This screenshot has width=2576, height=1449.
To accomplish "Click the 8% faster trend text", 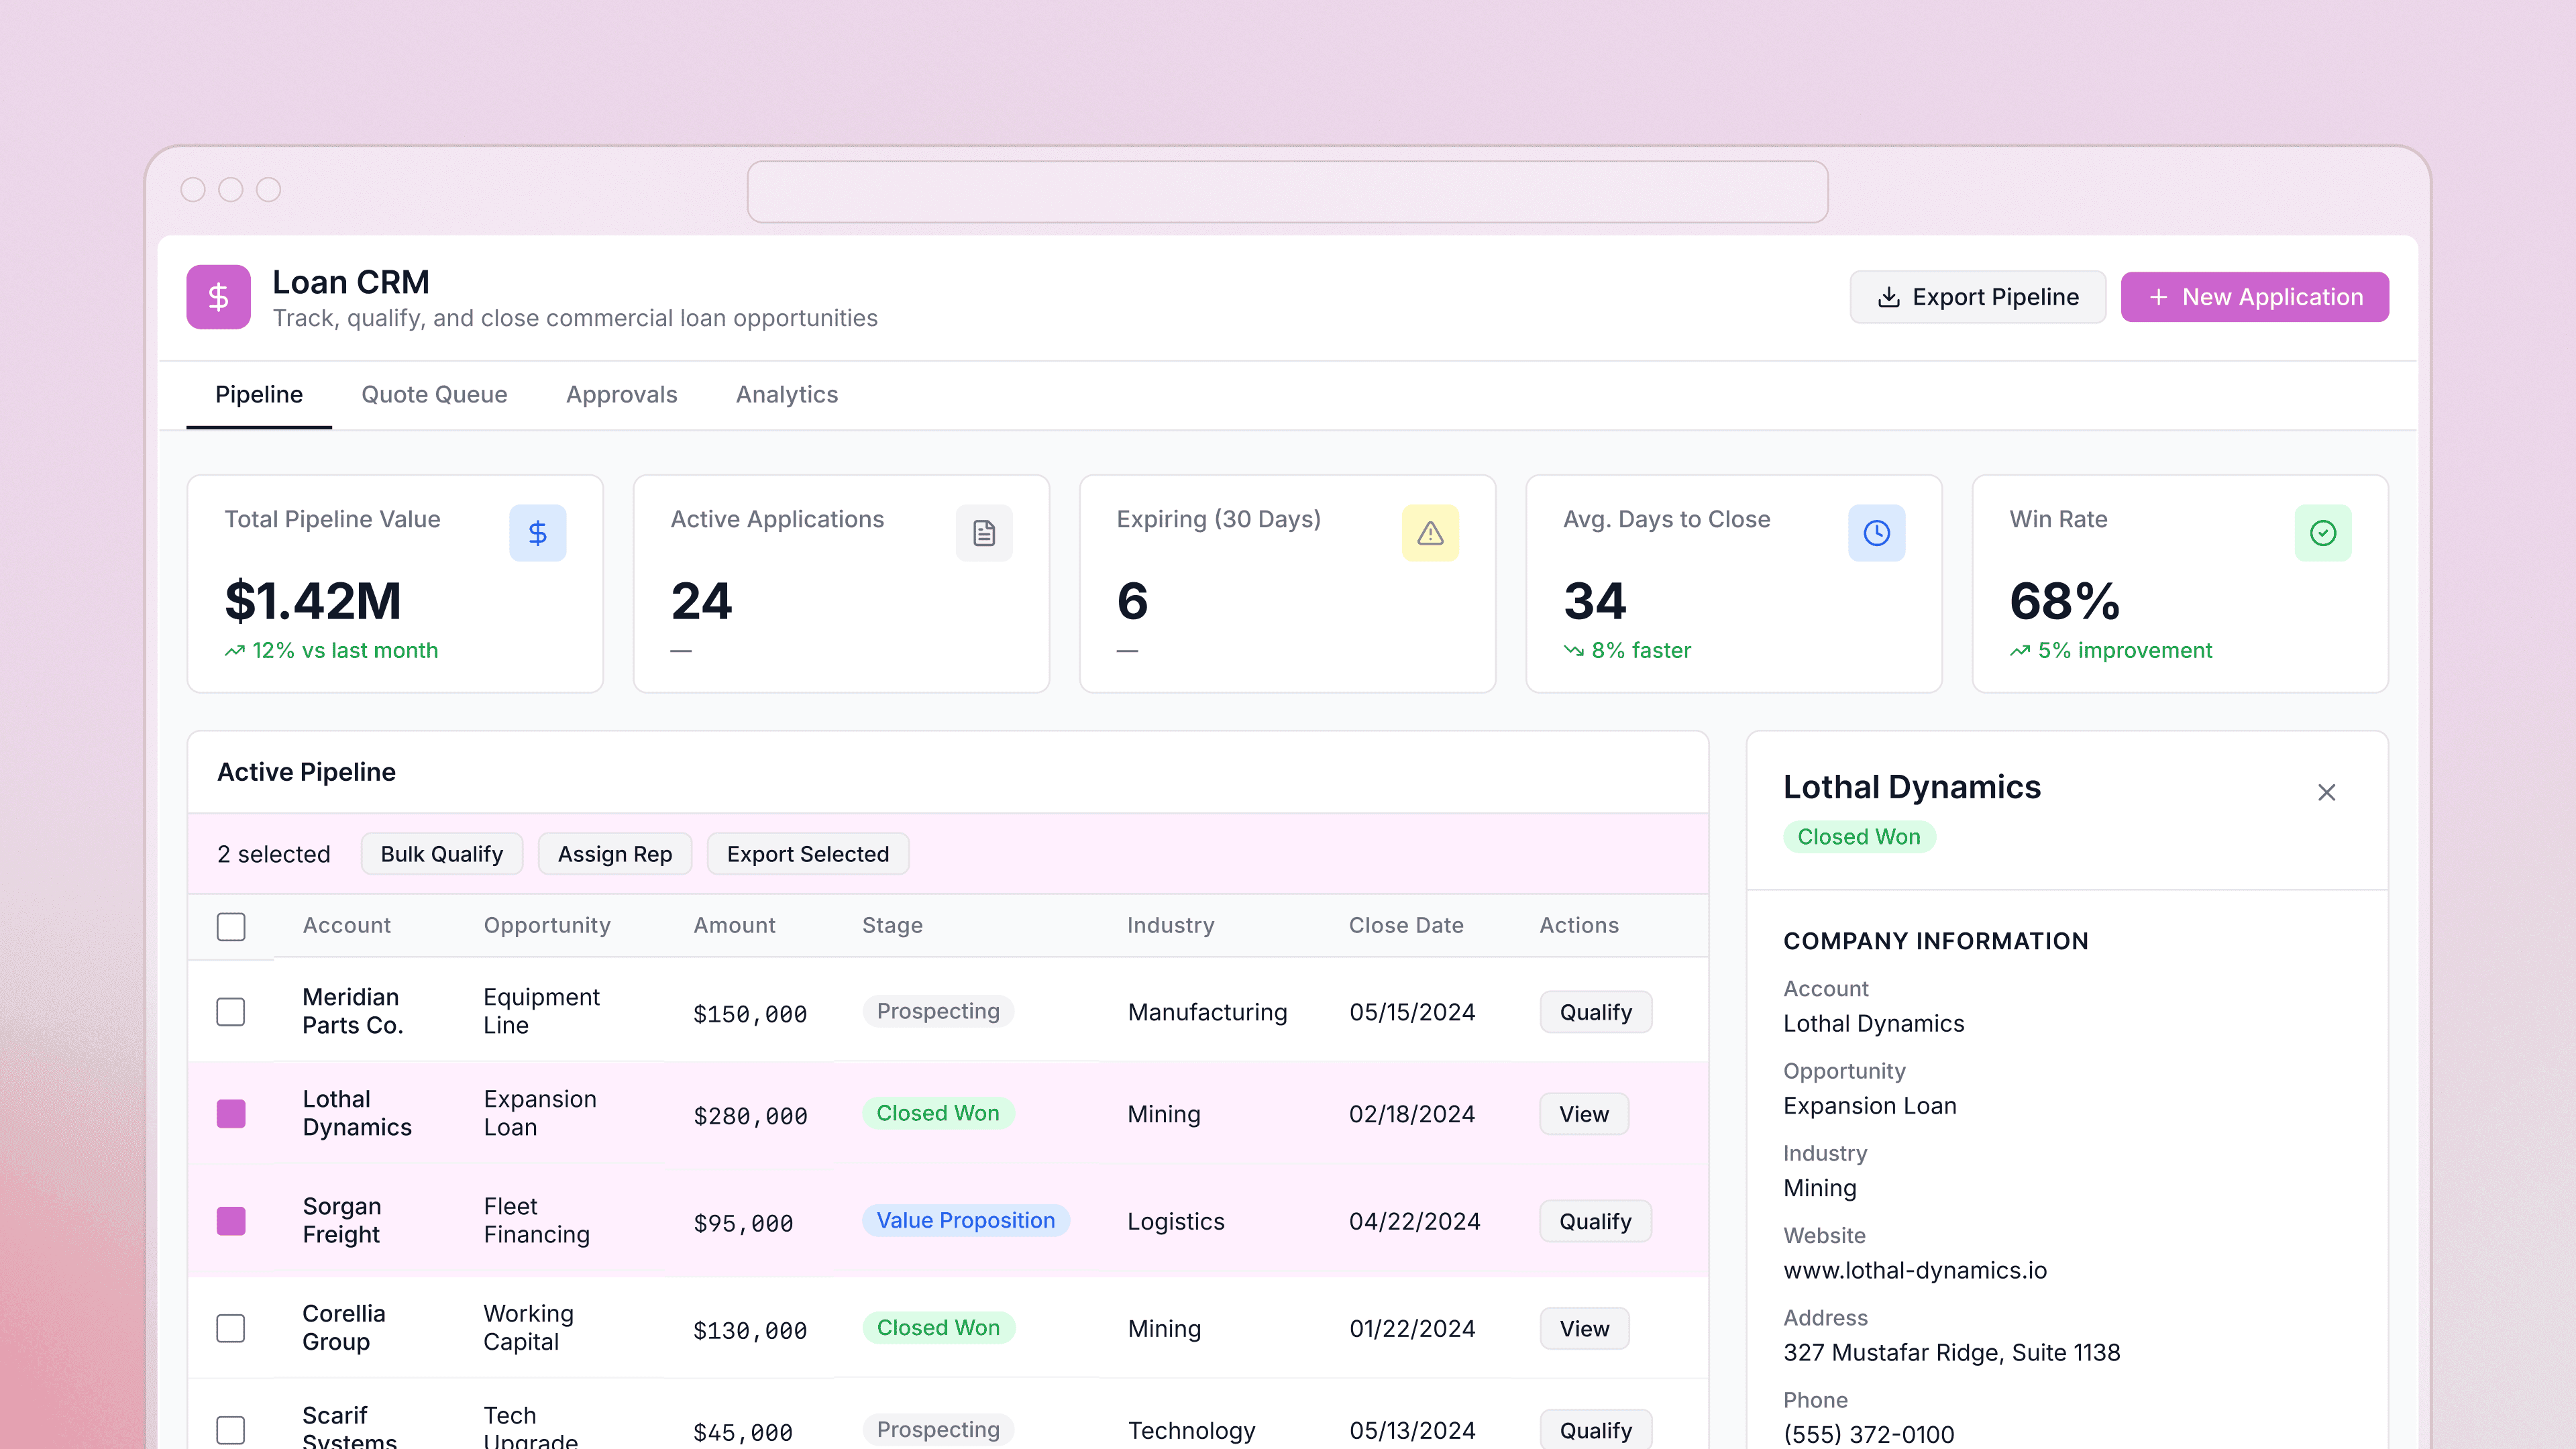I will 1641,650.
